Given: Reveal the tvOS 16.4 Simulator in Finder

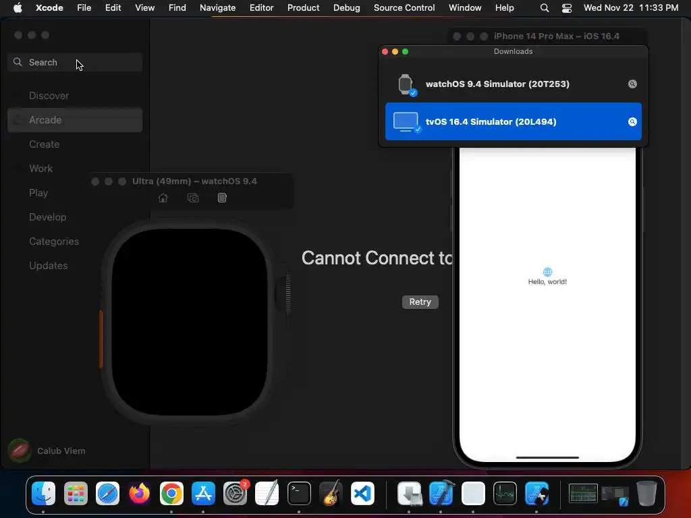Looking at the screenshot, I should (632, 121).
